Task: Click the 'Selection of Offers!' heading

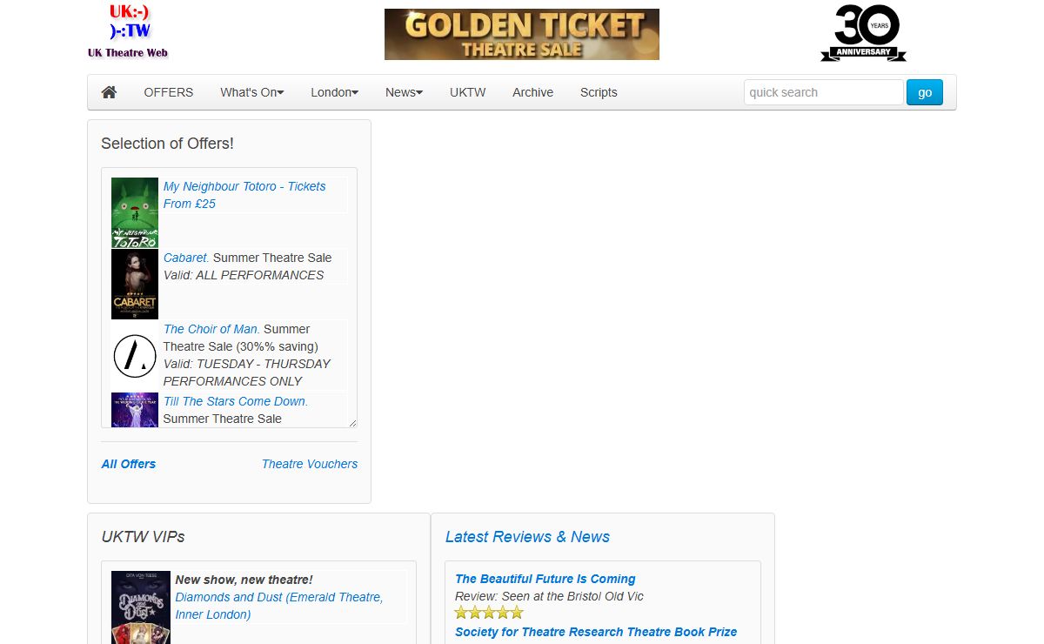Action: [167, 144]
